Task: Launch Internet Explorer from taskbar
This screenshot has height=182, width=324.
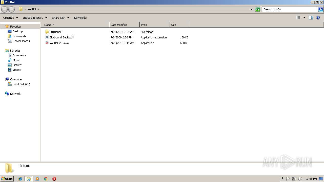Action: coord(20,179)
